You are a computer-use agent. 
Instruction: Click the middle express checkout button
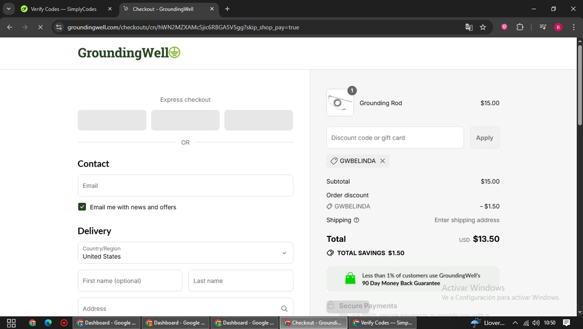(x=185, y=120)
